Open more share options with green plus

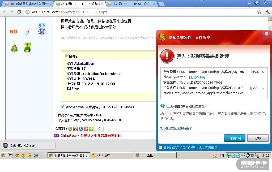(91, 129)
